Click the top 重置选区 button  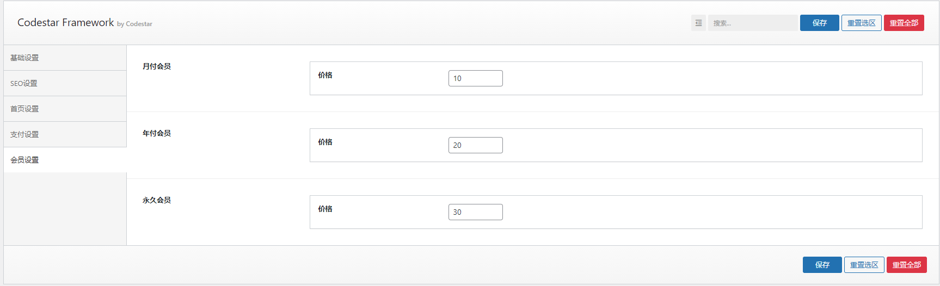coord(861,23)
